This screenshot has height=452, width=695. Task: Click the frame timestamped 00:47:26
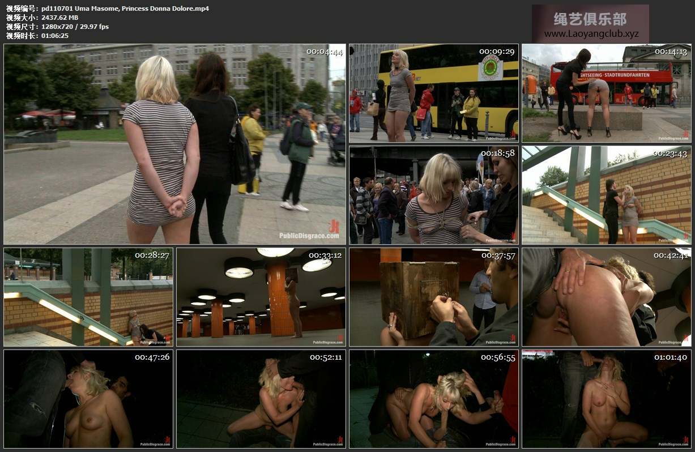[x=88, y=399]
